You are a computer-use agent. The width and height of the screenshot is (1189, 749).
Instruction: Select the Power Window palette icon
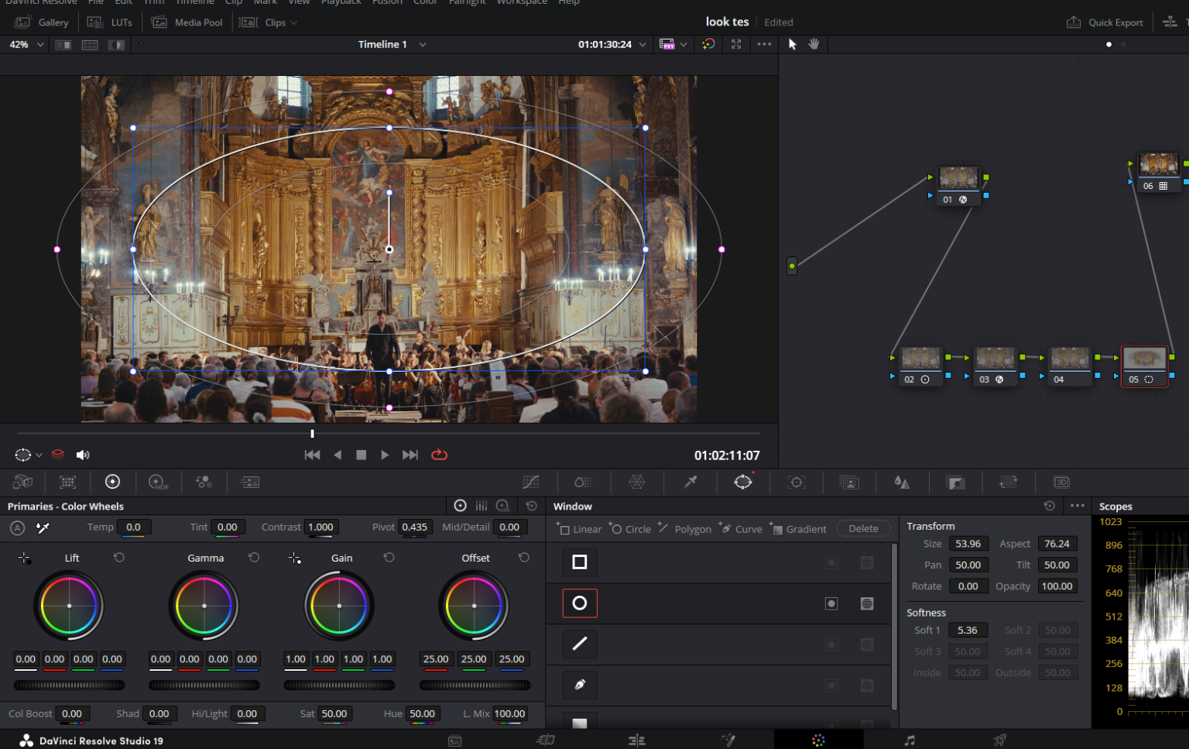click(743, 482)
